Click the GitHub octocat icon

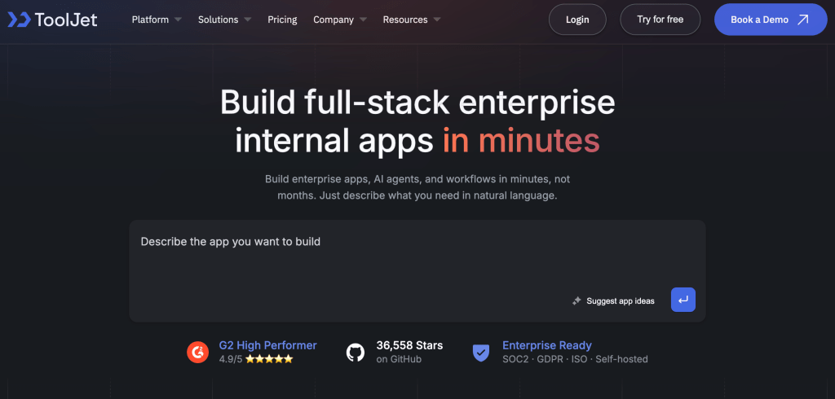point(356,352)
